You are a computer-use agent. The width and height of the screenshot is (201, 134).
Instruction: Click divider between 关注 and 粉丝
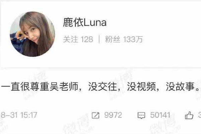click(99, 39)
